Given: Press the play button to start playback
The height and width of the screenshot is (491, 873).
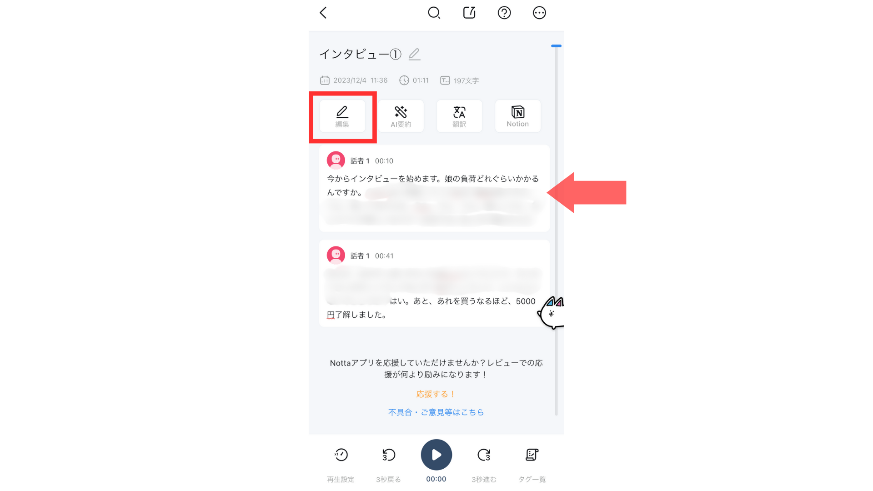Looking at the screenshot, I should (x=436, y=455).
